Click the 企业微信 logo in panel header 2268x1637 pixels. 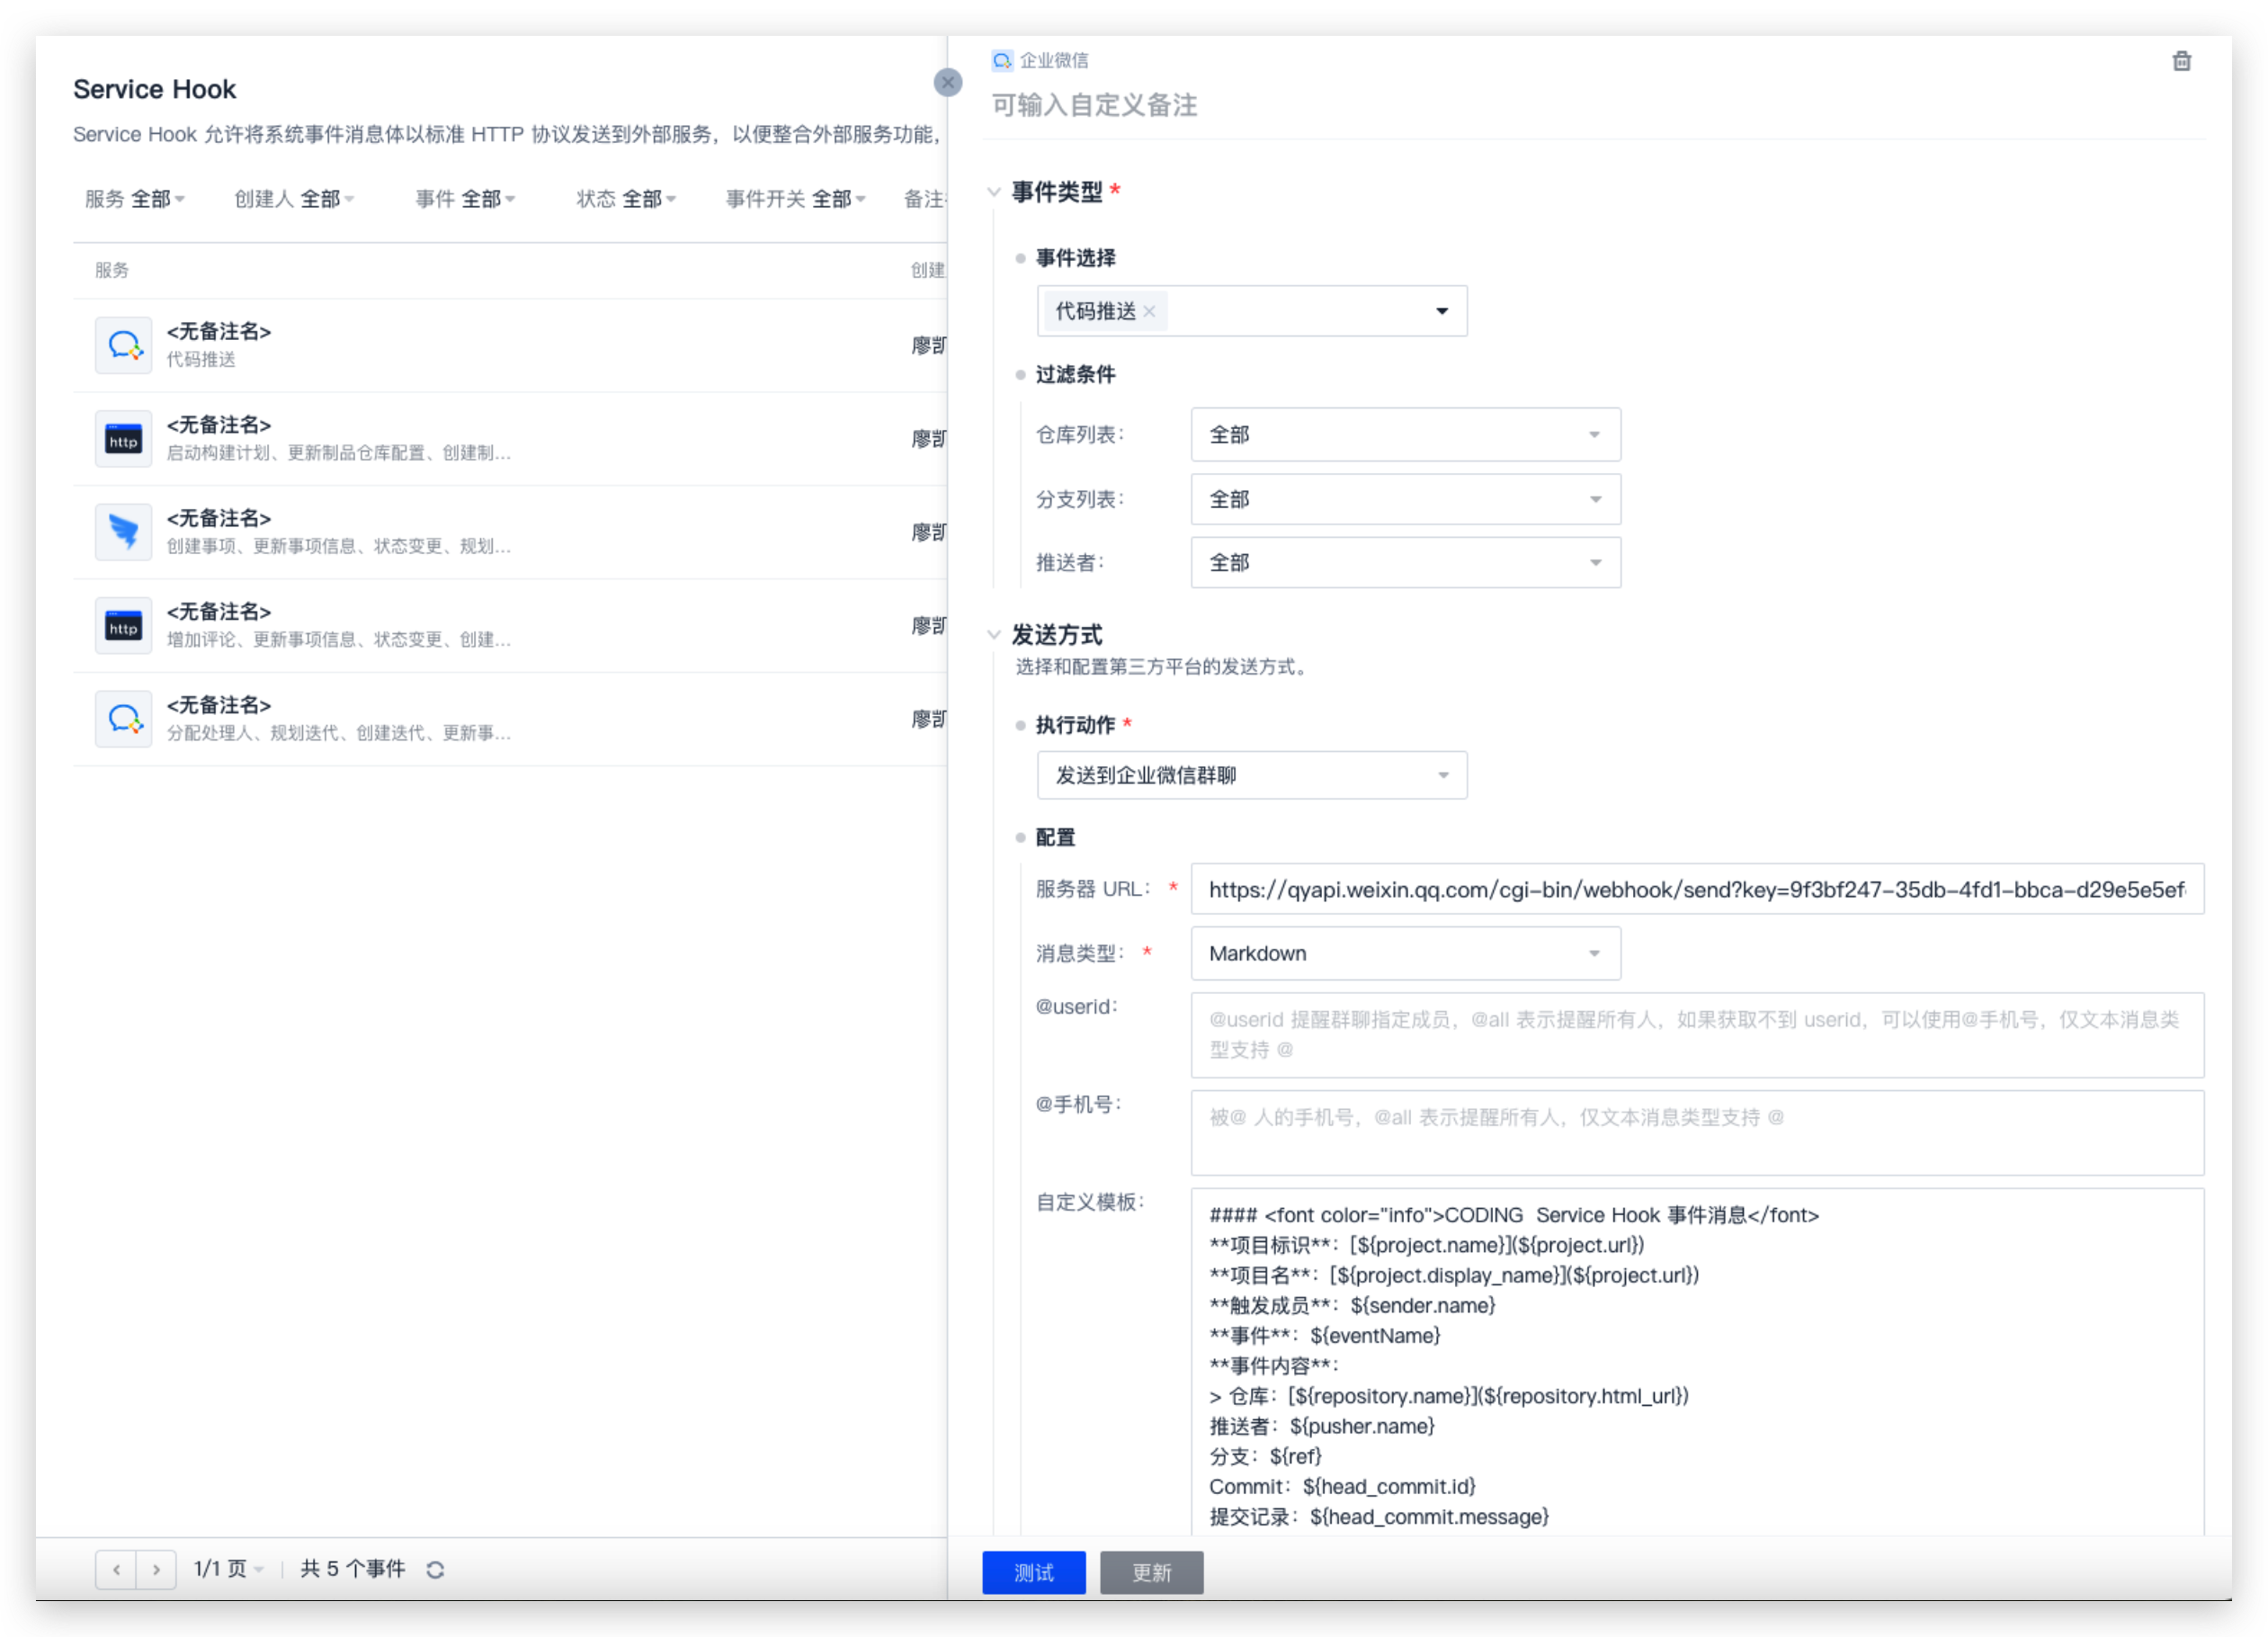click(1001, 60)
